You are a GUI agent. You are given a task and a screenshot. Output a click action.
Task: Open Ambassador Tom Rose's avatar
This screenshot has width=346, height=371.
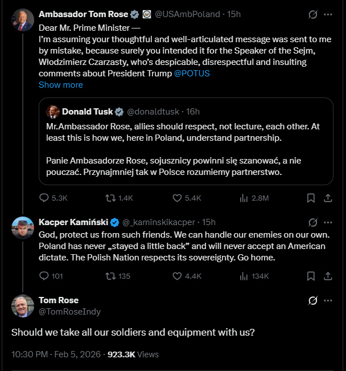(x=23, y=20)
